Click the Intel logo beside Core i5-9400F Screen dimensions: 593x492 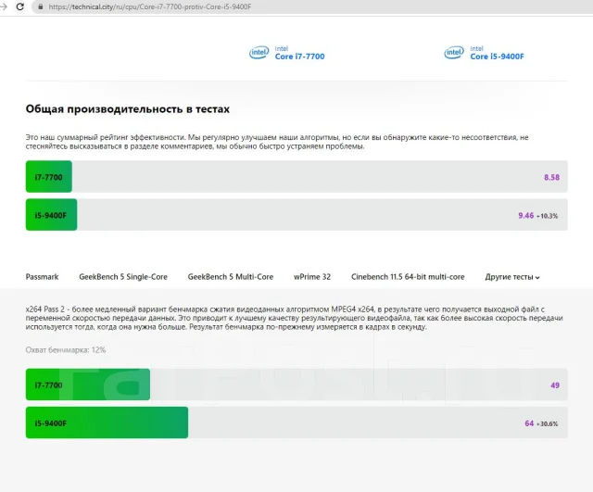(x=454, y=53)
